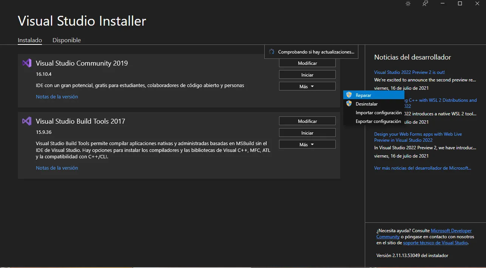Select the Instalado tab
This screenshot has height=268, width=486.
[x=30, y=40]
